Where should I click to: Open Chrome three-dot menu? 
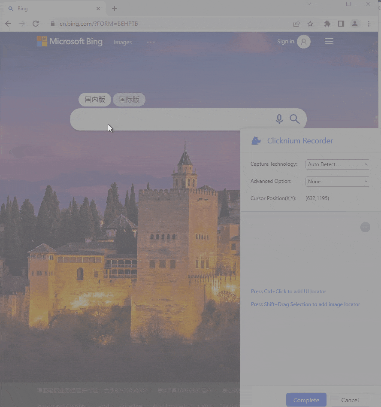tap(369, 24)
